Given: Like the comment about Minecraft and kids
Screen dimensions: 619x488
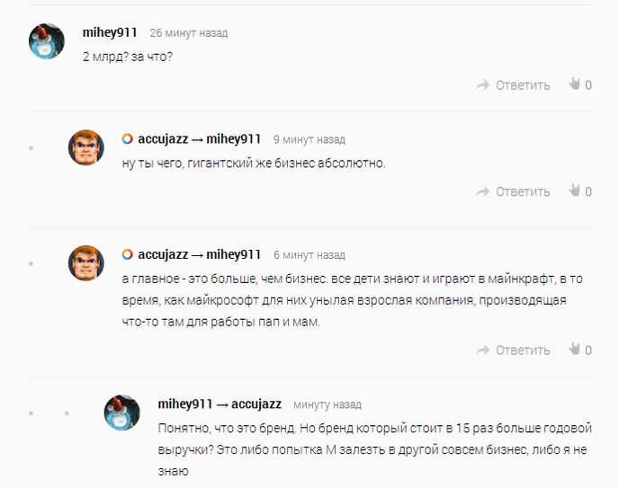Looking at the screenshot, I should (574, 349).
